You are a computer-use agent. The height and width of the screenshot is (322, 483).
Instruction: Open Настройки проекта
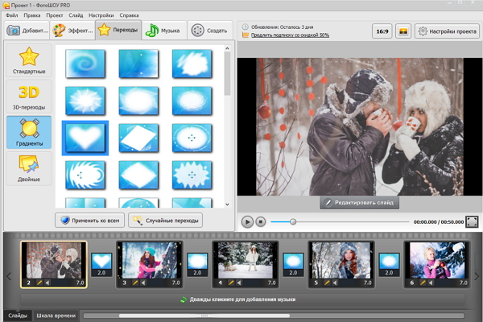pos(448,31)
